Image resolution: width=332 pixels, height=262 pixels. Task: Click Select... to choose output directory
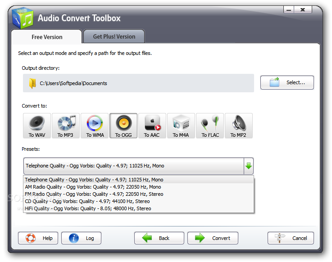point(287,82)
